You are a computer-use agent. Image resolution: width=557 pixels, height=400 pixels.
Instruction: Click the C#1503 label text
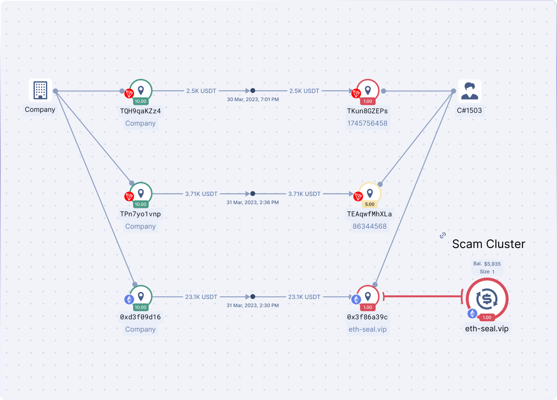pyautogui.click(x=469, y=110)
